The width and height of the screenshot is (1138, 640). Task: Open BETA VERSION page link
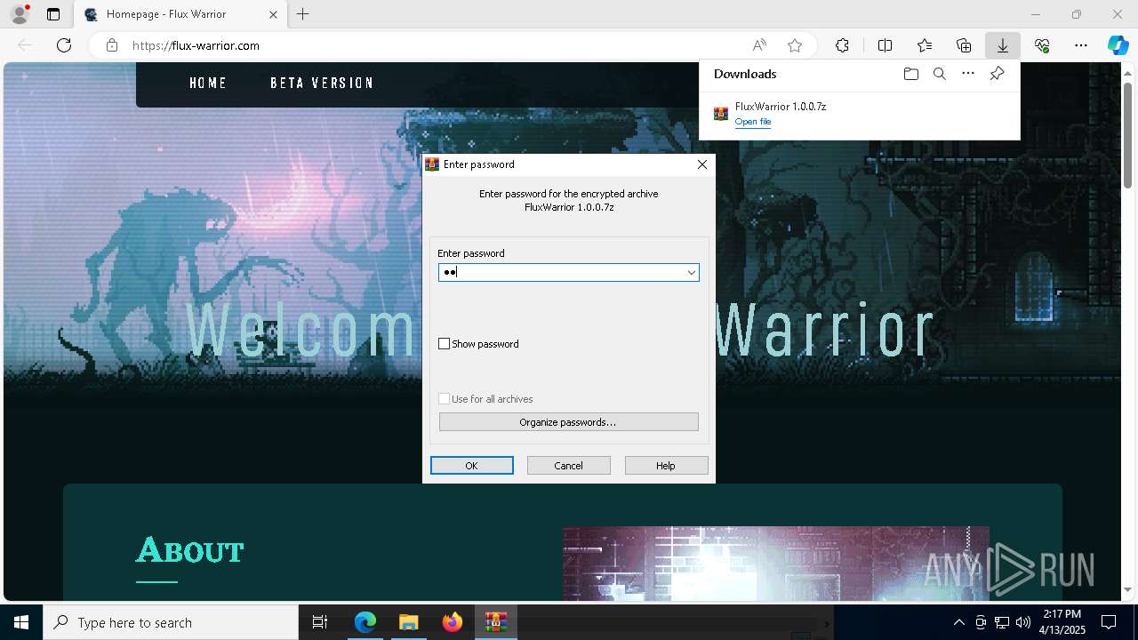322,83
